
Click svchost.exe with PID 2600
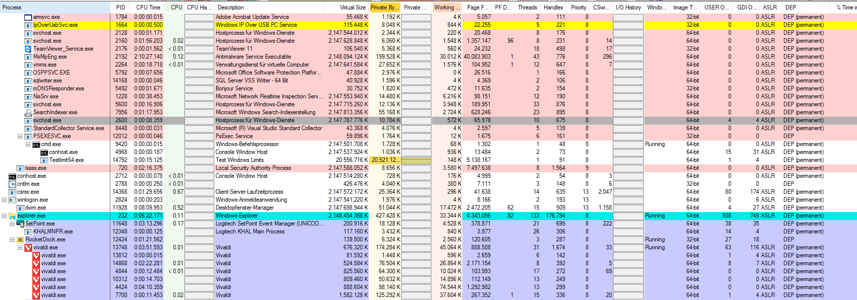pos(47,120)
